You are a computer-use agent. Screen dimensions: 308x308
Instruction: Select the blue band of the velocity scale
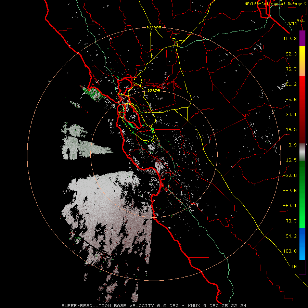(302, 244)
